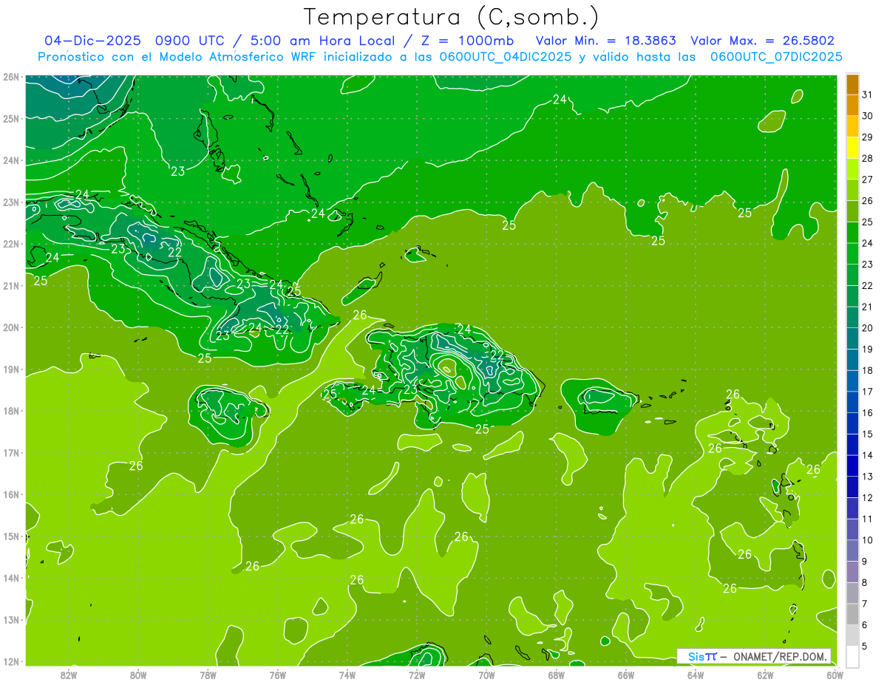Pick the yellow colorbar swatch between 28 and 29
Image resolution: width=887 pixels, height=685 pixels.
852,148
